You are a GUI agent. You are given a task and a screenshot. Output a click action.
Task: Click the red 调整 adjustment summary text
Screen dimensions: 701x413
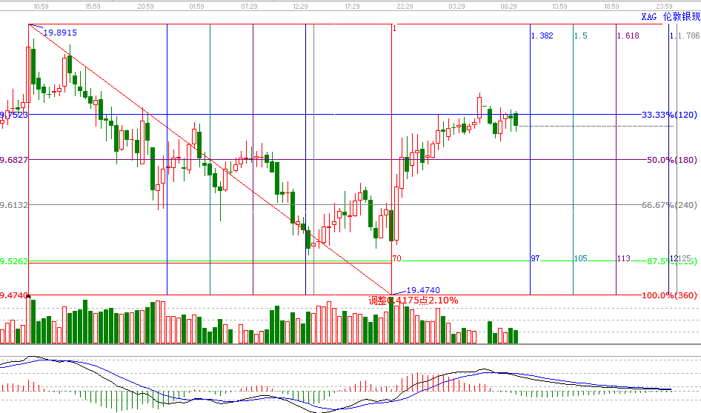point(413,300)
